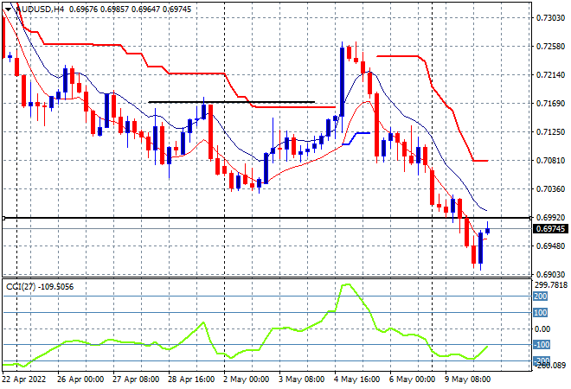Click the 28 Apr 16:00 time label
Screen dimensions: 571x389
click(191, 379)
